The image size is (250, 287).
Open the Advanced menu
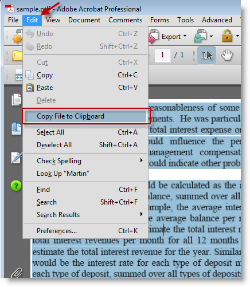[x=217, y=20]
